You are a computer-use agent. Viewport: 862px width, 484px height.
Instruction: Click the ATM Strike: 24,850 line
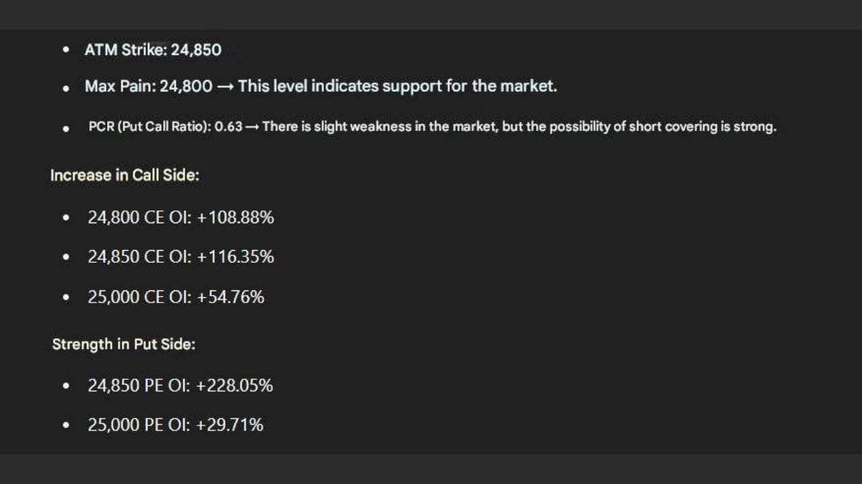153,50
